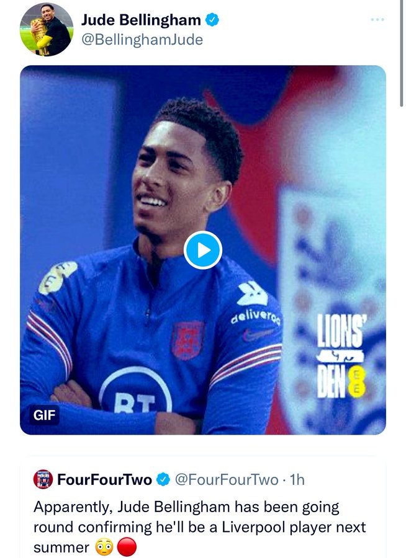Click the verified badge beside Jude Bellingham

point(213,20)
